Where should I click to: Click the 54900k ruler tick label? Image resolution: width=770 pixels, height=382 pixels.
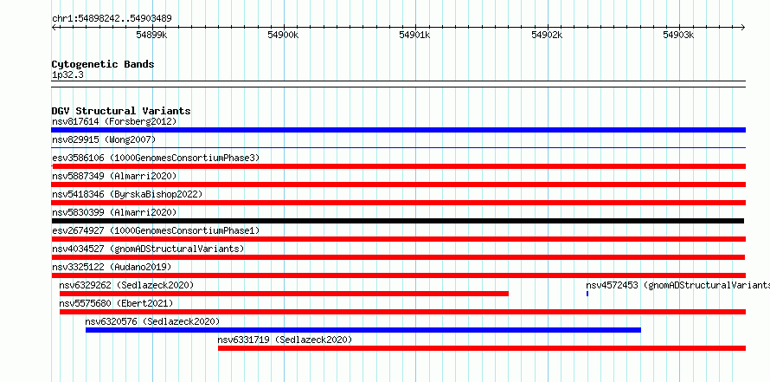pyautogui.click(x=283, y=35)
